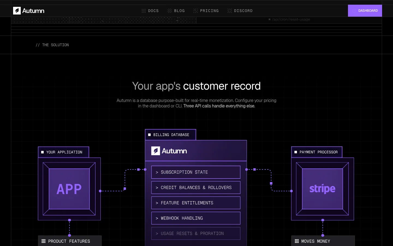Screen dimensions: 393x246
Task: Select the Credit Balances & Rollovers row
Action: [x=196, y=188]
